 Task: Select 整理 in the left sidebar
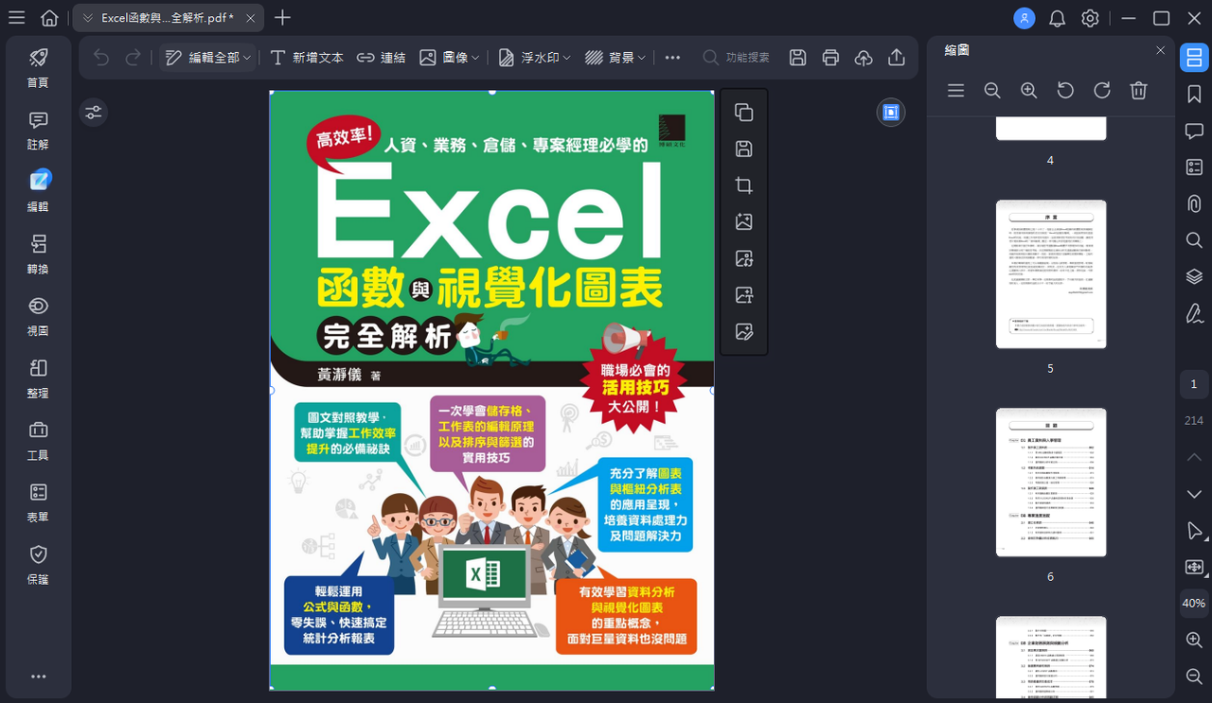coord(38,378)
